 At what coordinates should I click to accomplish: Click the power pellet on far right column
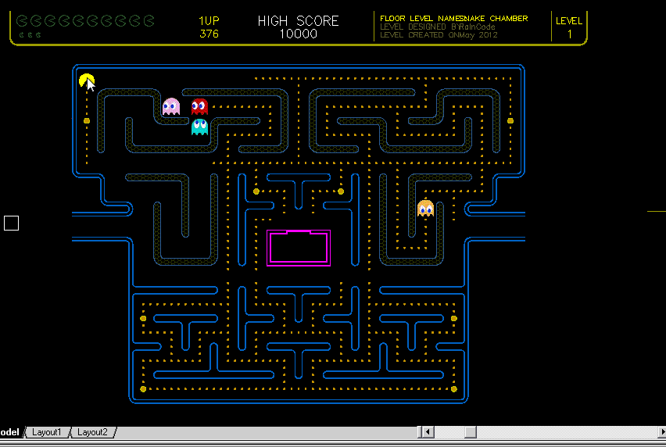click(x=510, y=121)
